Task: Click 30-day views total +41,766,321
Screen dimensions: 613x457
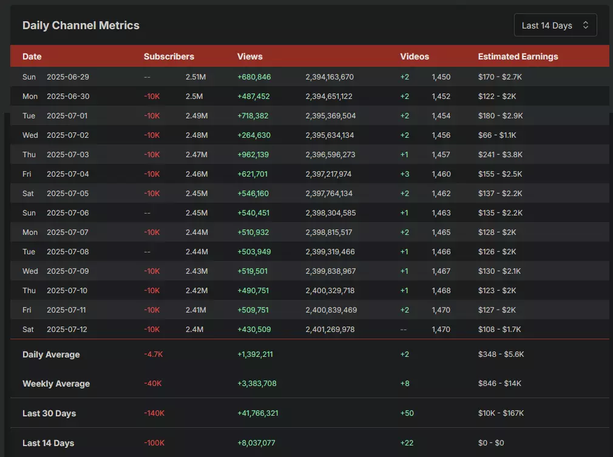Action: pos(257,413)
